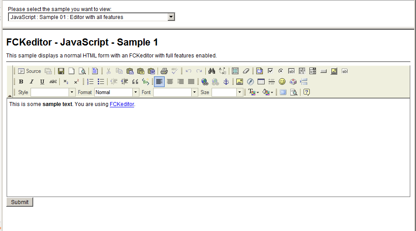Select Left Justify alignment
416x231 pixels.
[x=159, y=82]
